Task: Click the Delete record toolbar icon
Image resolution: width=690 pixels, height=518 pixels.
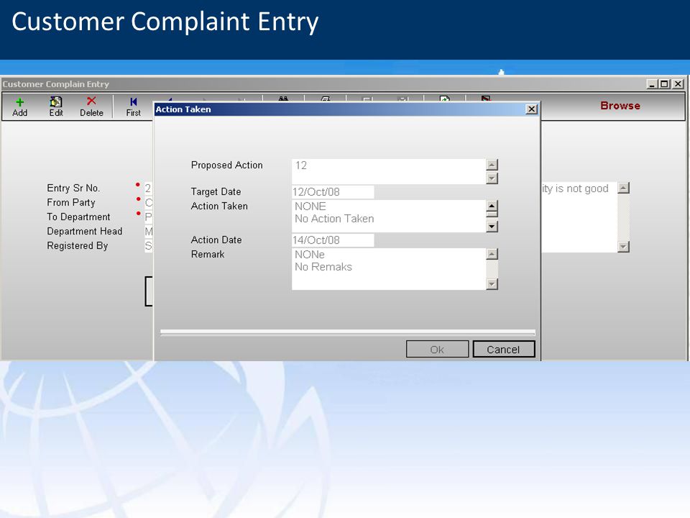Action: click(x=91, y=106)
